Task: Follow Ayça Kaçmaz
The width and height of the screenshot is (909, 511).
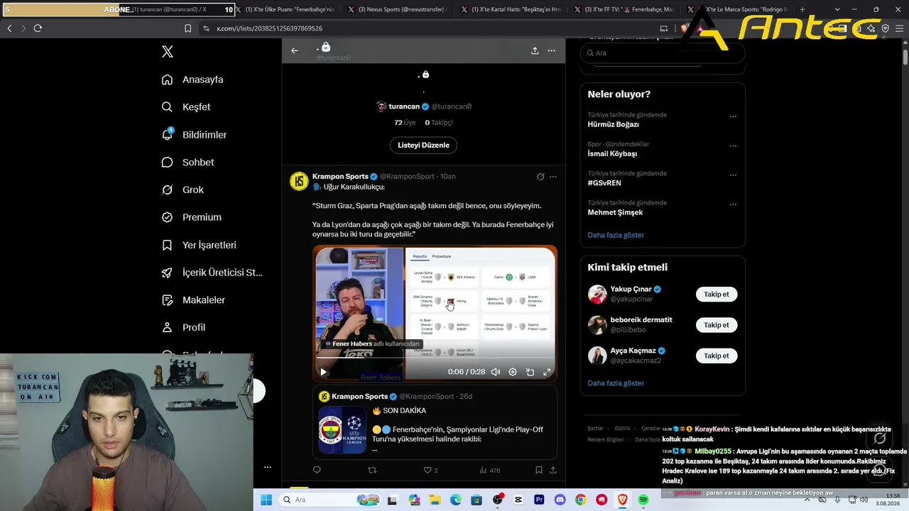Action: point(717,356)
